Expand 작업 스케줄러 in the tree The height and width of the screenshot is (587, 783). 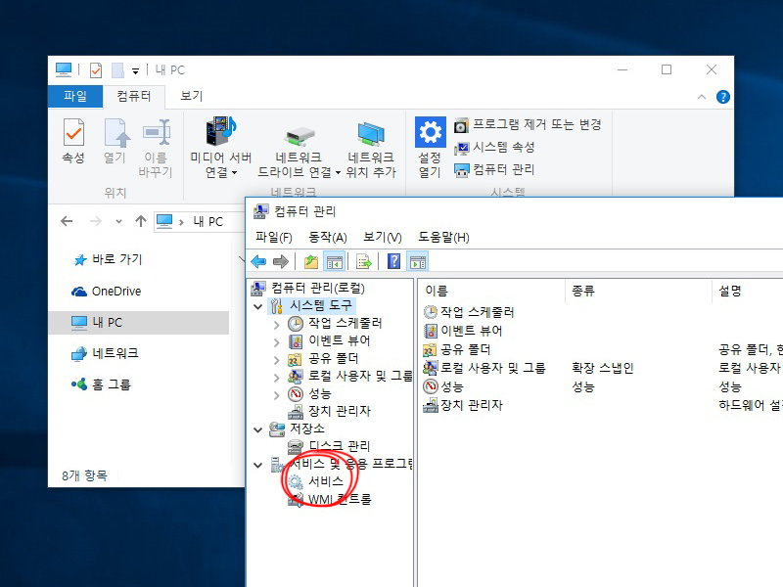277,325
